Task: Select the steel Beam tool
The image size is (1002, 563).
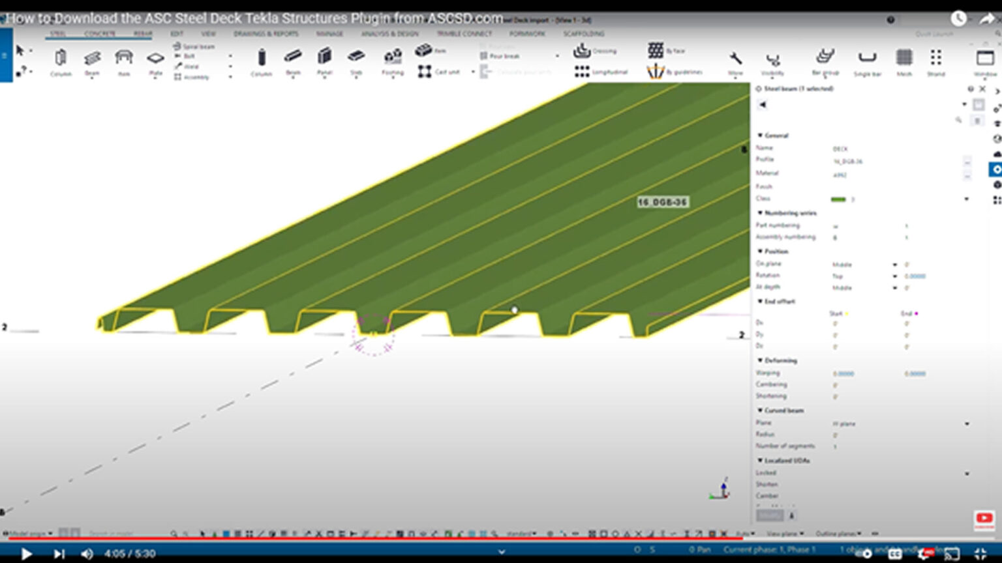Action: click(x=92, y=63)
